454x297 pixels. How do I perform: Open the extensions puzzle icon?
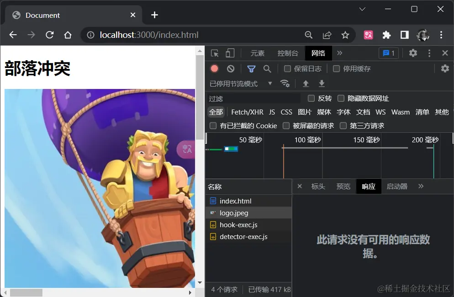386,35
